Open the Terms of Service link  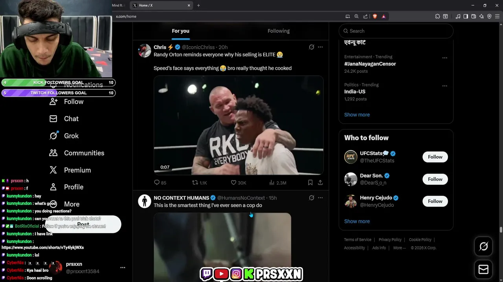[x=358, y=240]
